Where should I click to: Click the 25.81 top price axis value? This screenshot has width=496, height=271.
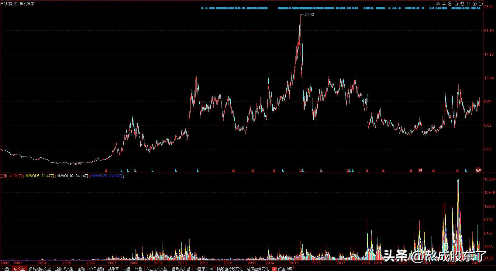tap(489, 7)
